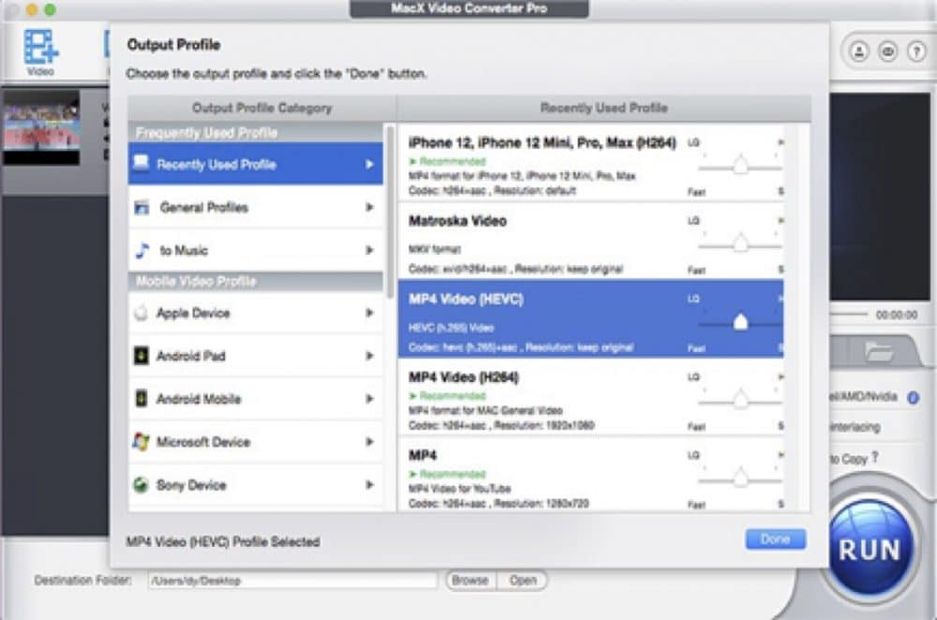Select the Sony Device category

point(256,484)
